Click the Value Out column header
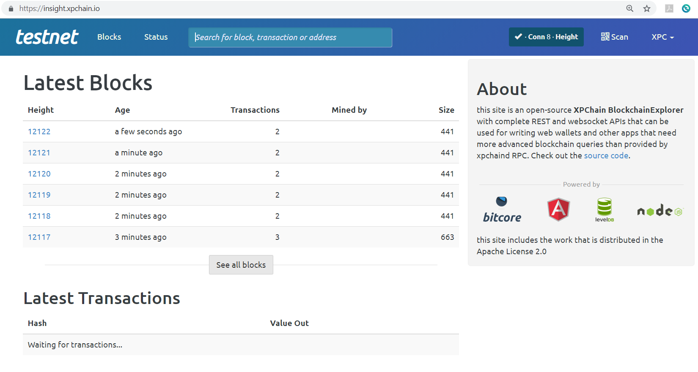698x372 pixels. pos(289,323)
